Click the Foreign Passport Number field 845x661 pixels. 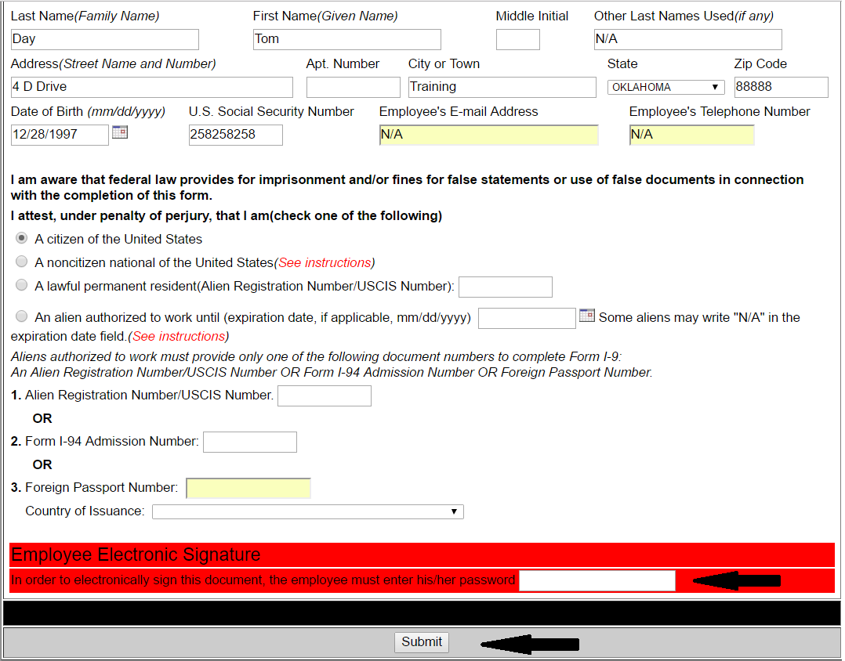pyautogui.click(x=248, y=487)
